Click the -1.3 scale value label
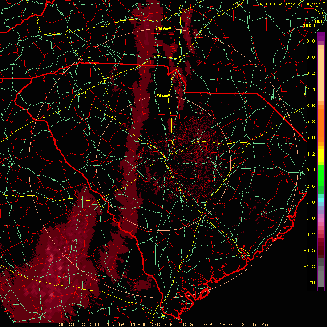 pos(309,267)
